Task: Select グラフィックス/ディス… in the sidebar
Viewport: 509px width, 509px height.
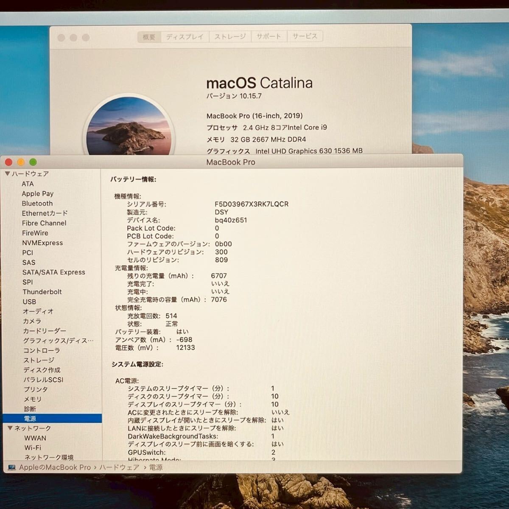Action: [x=58, y=341]
